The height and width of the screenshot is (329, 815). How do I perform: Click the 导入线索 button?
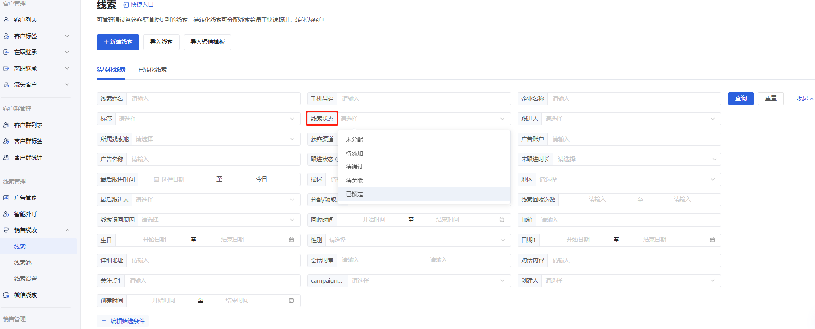click(161, 42)
